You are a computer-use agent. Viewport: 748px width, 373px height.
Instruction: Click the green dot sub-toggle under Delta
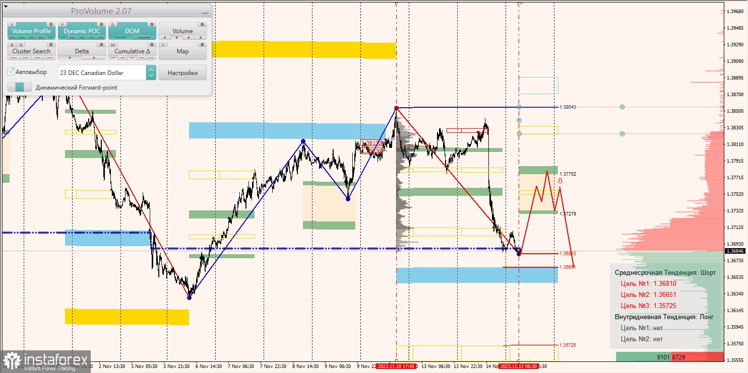click(x=70, y=58)
